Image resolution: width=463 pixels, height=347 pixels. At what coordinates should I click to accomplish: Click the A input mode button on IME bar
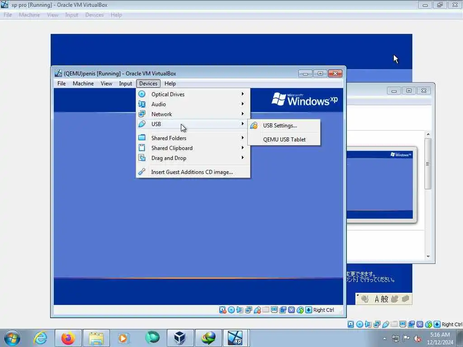[377, 299]
